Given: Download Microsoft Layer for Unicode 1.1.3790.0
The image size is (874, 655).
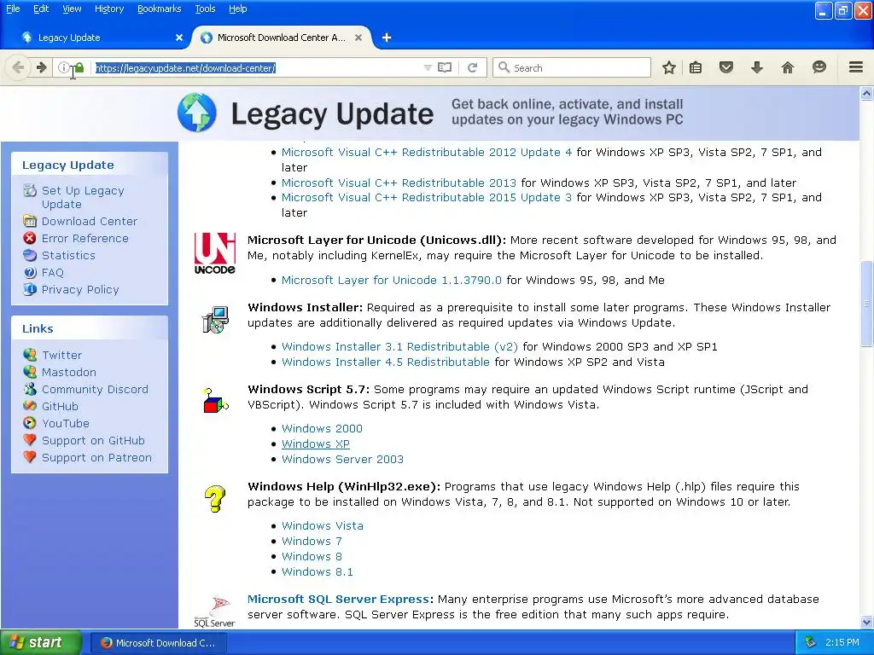Looking at the screenshot, I should [391, 280].
